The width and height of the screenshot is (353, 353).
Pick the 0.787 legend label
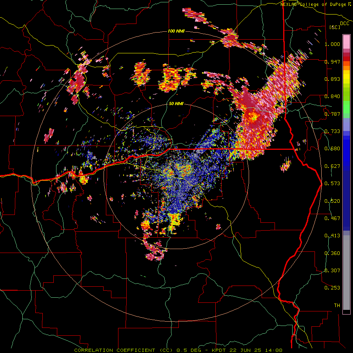pos(332,114)
